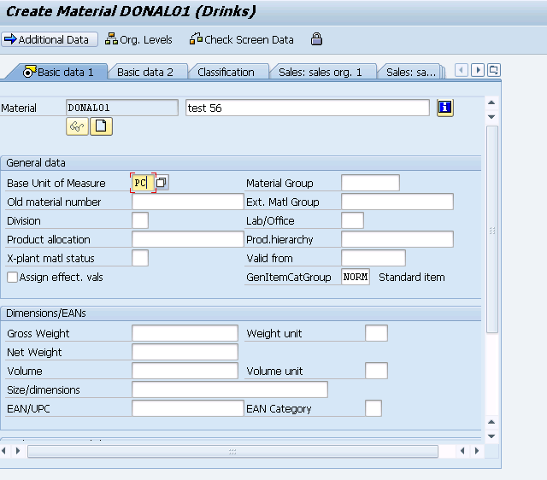Click the Gross Weight input field
Viewport: 547px width, 480px height.
pyautogui.click(x=185, y=333)
